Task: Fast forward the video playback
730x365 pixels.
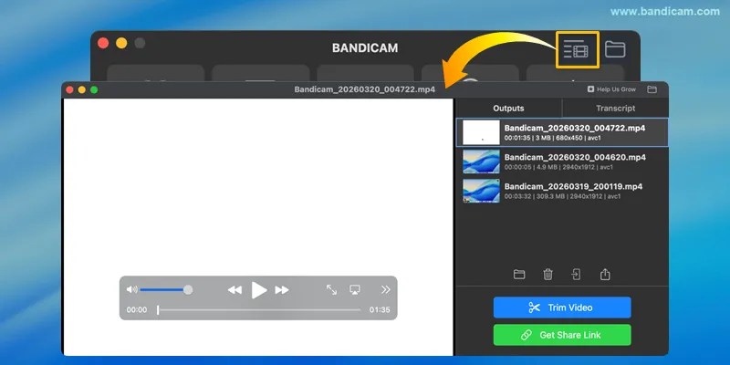Action: (x=282, y=290)
